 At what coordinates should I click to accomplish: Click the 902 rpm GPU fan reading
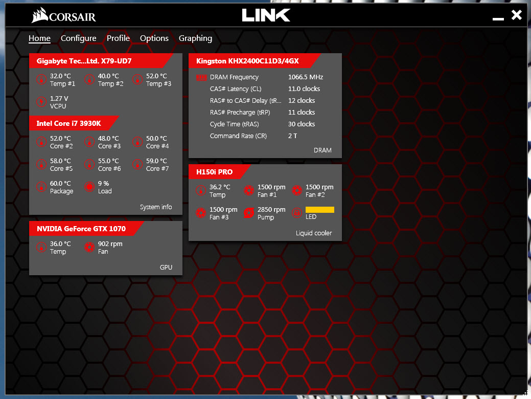[110, 243]
